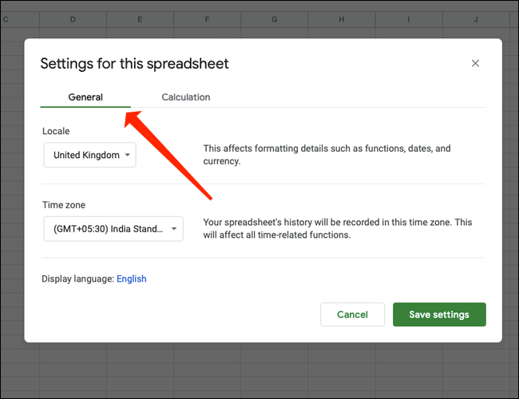Expand the Time zone dropdown showing India Standard

click(x=113, y=229)
